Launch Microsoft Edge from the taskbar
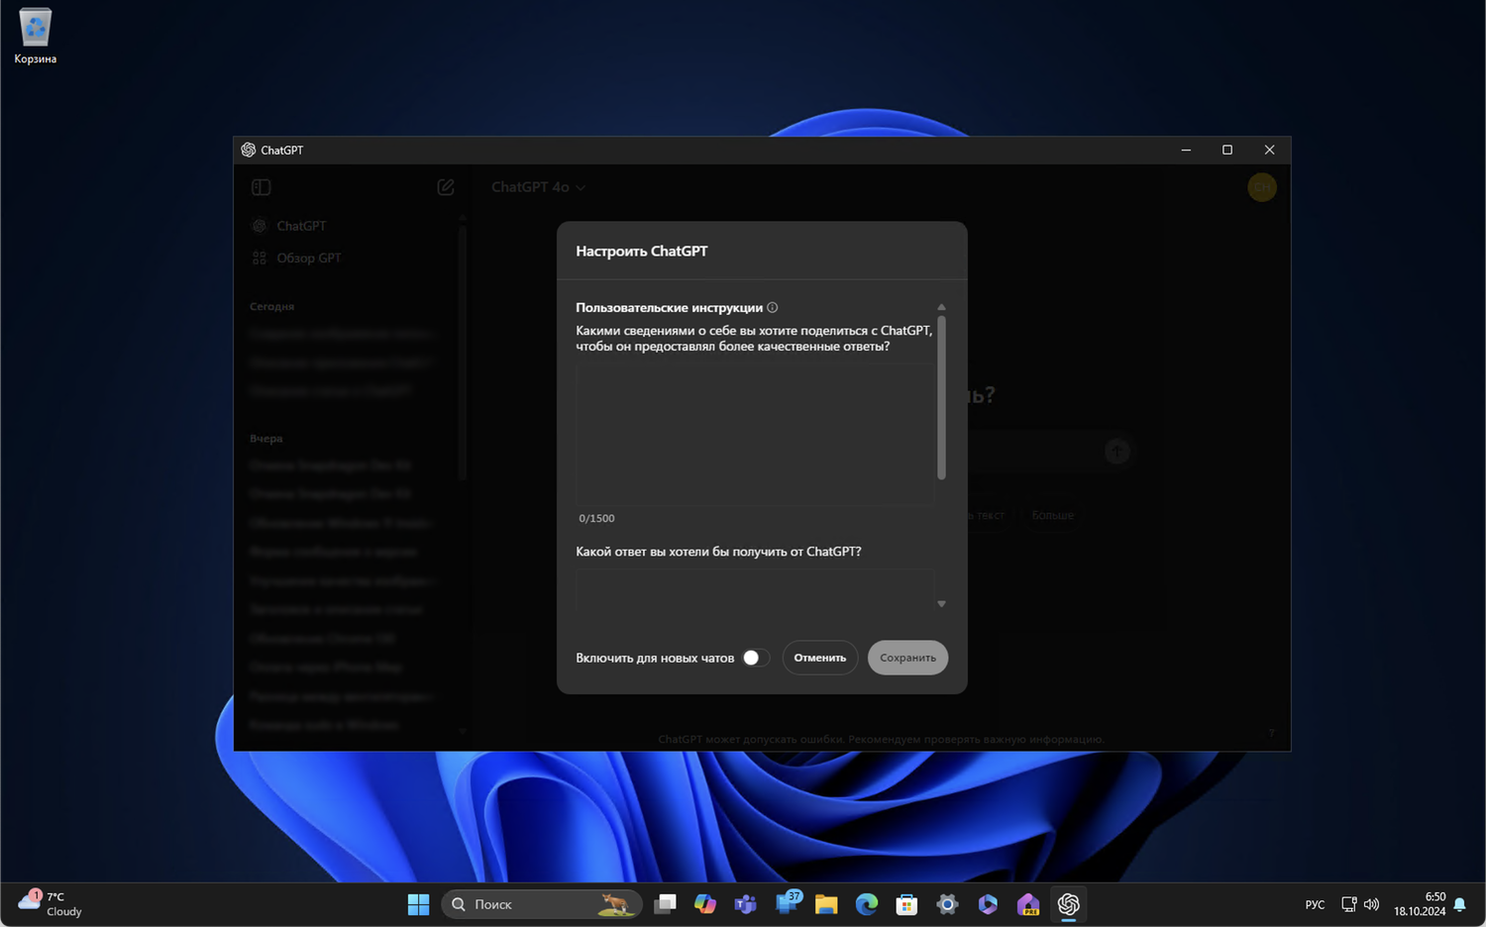This screenshot has width=1486, height=927. coord(867,904)
